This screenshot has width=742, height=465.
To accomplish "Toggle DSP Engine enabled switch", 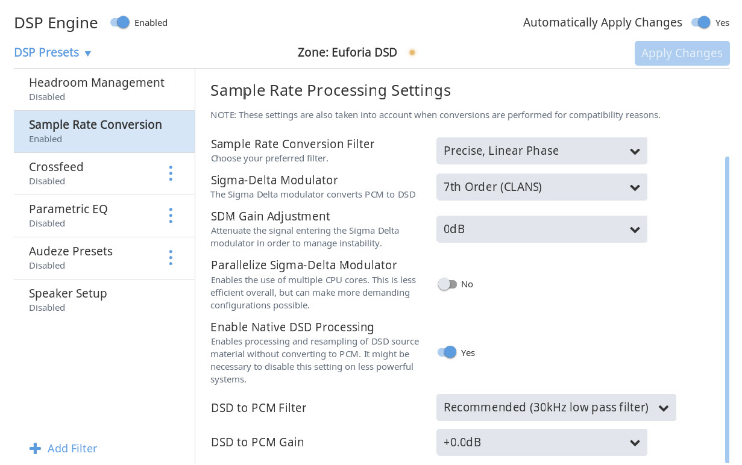I will pyautogui.click(x=120, y=23).
